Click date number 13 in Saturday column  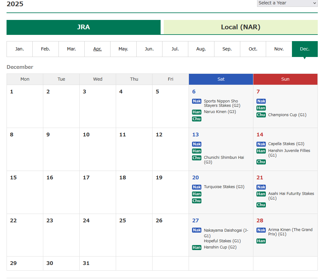(195, 135)
